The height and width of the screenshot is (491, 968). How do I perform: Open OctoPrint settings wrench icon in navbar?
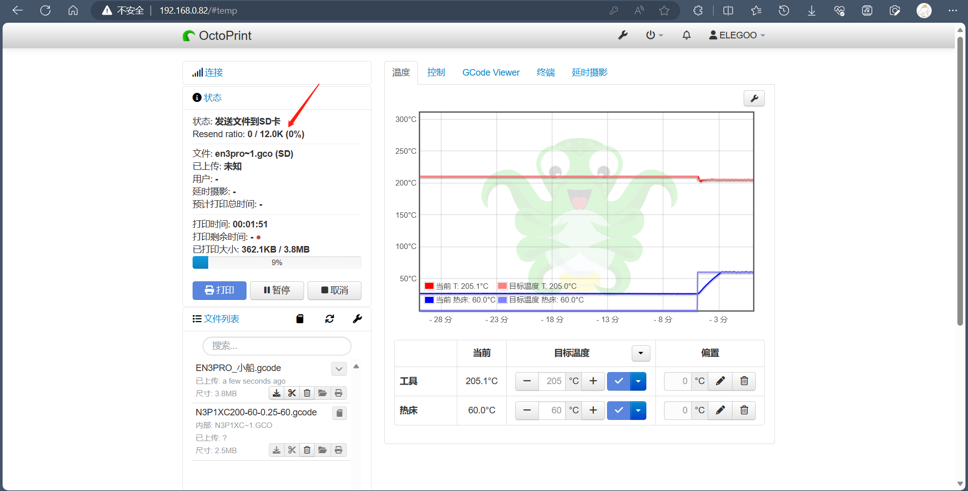pyautogui.click(x=623, y=35)
